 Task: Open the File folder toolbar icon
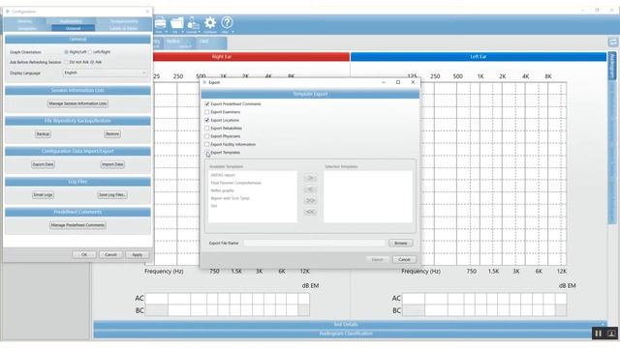pyautogui.click(x=176, y=23)
